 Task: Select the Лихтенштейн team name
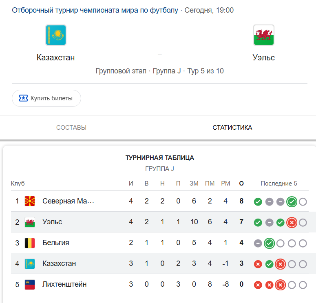[64, 284]
